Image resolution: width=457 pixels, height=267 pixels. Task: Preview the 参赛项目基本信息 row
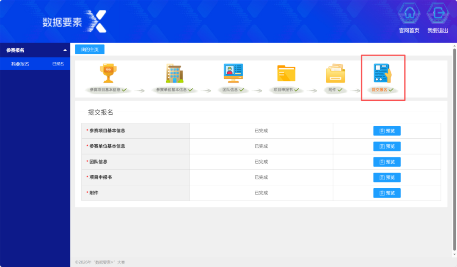[387, 131]
